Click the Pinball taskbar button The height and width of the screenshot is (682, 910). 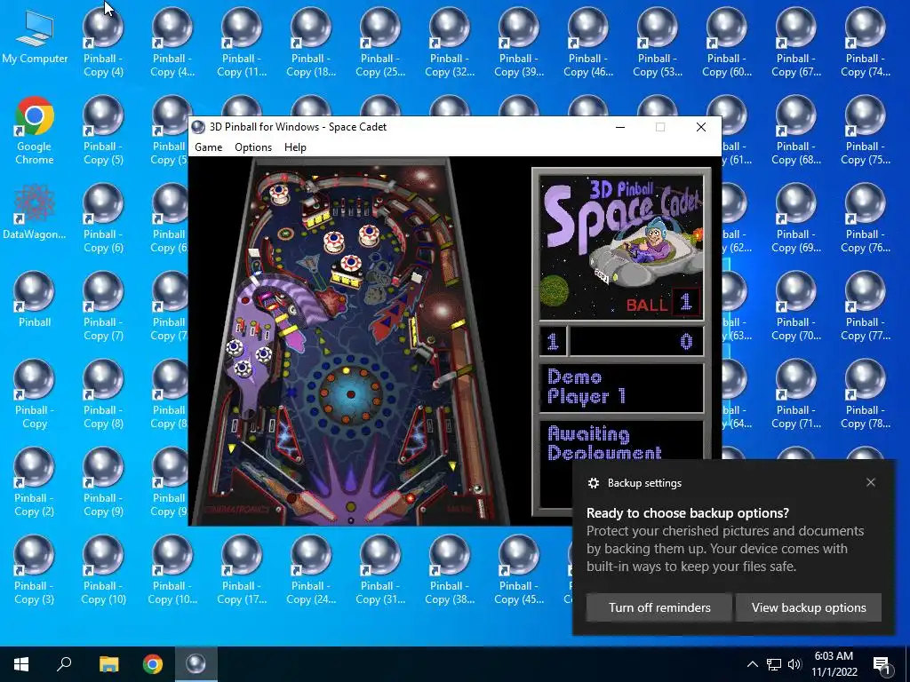[196, 664]
